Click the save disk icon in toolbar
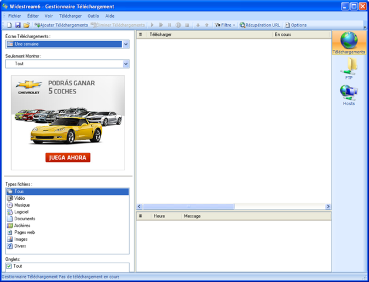The height and width of the screenshot is (282, 369). click(18, 25)
